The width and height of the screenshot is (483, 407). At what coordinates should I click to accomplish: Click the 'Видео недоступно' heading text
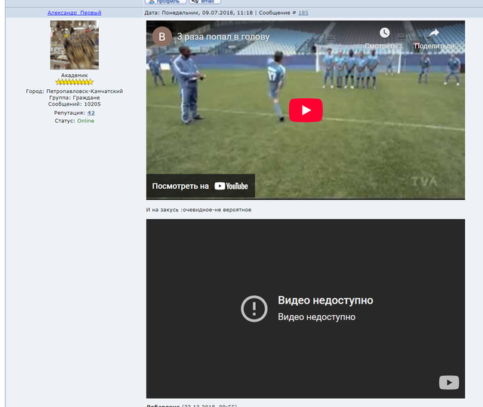pos(325,300)
